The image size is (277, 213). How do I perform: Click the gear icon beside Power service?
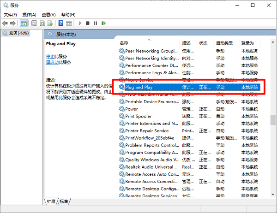tap(122, 109)
